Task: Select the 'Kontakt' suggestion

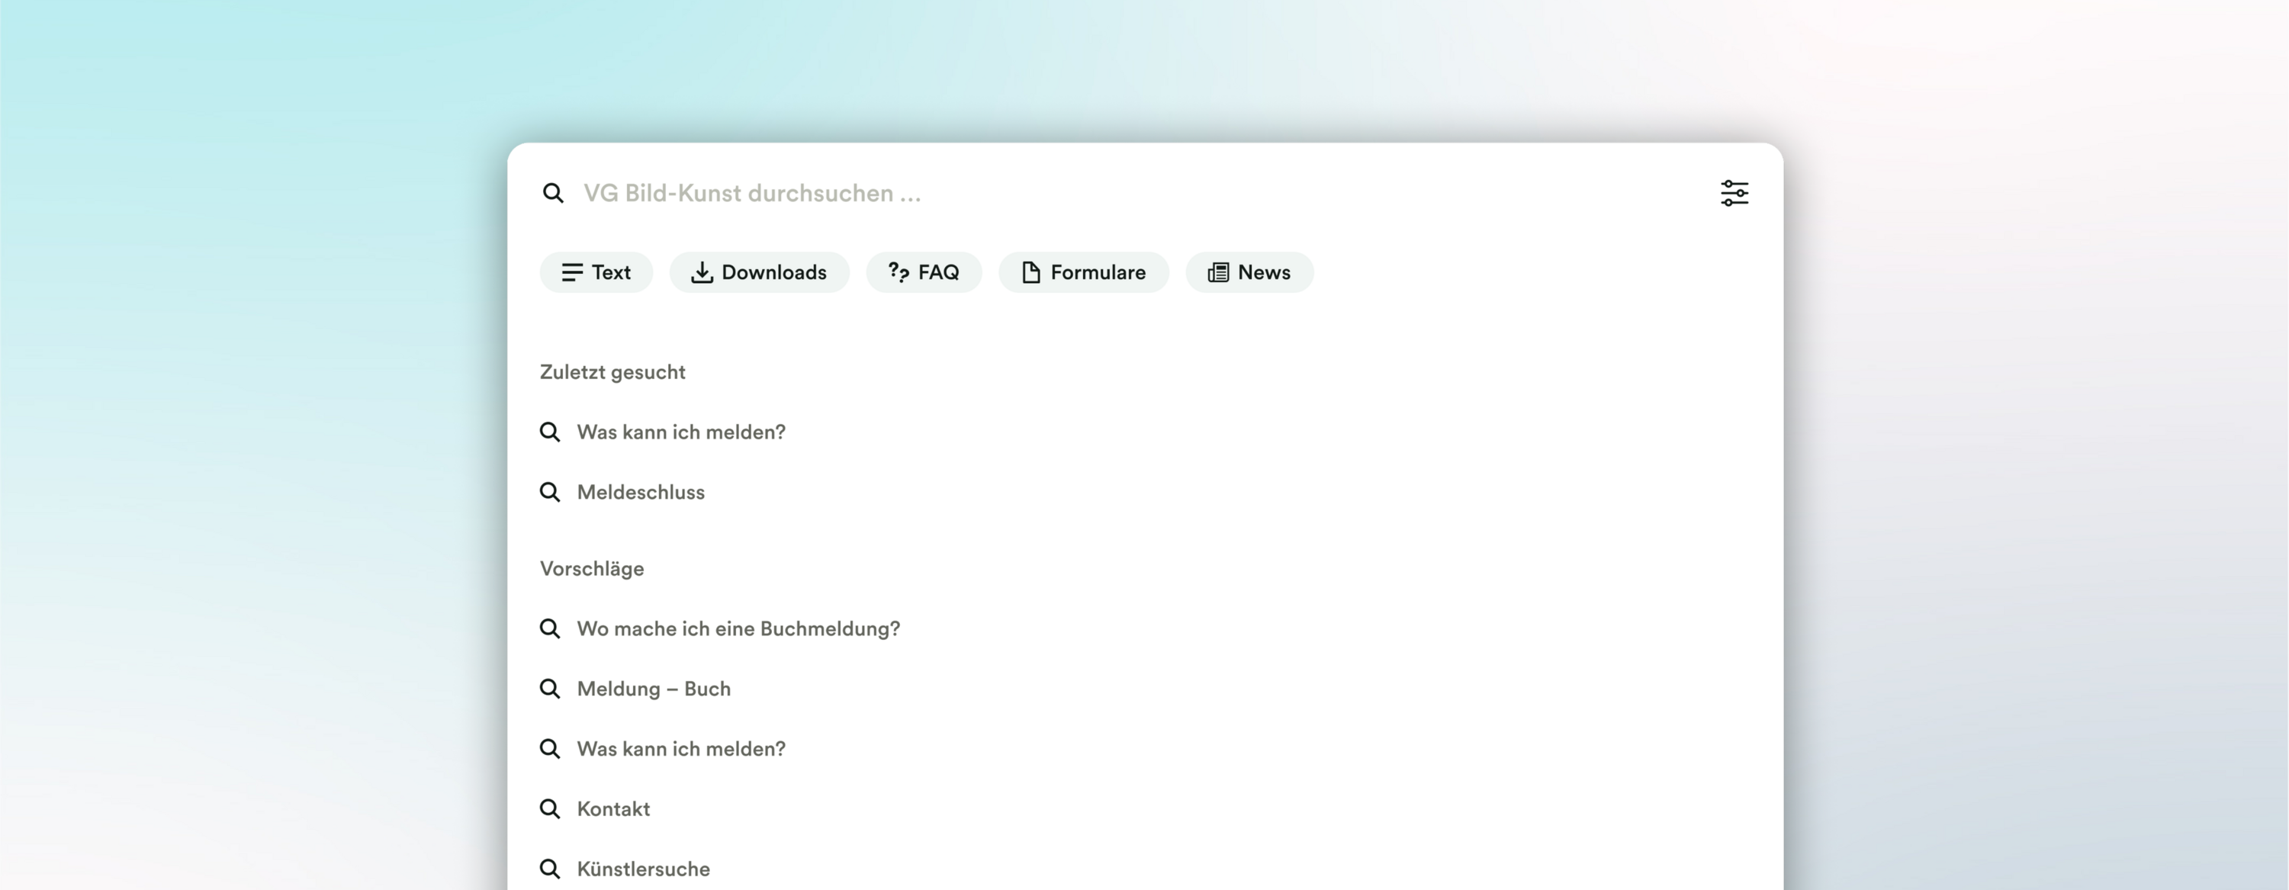Action: [x=613, y=809]
